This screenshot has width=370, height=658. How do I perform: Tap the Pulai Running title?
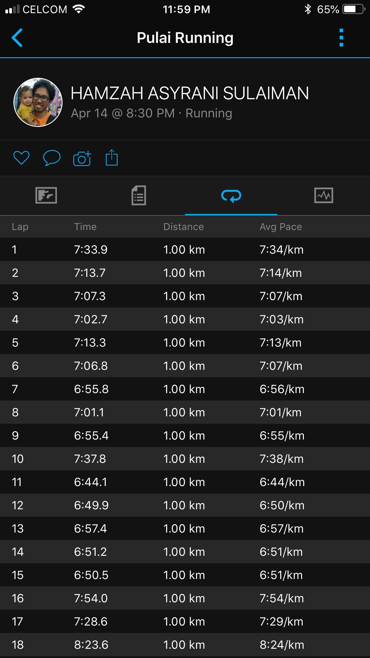point(185,38)
